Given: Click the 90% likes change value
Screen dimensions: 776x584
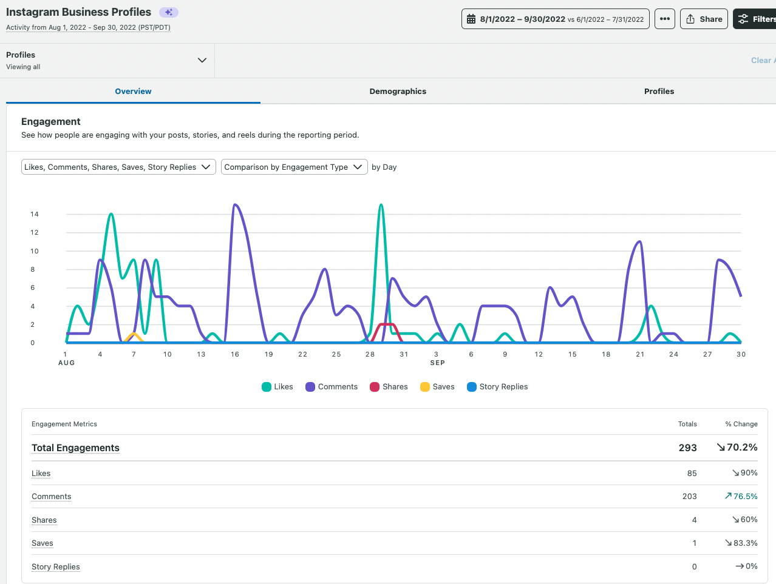Looking at the screenshot, I should (x=744, y=473).
